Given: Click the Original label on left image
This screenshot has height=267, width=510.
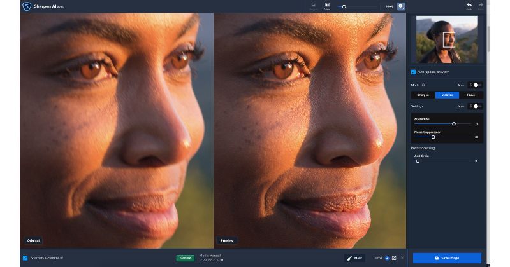Looking at the screenshot, I should (33, 241).
